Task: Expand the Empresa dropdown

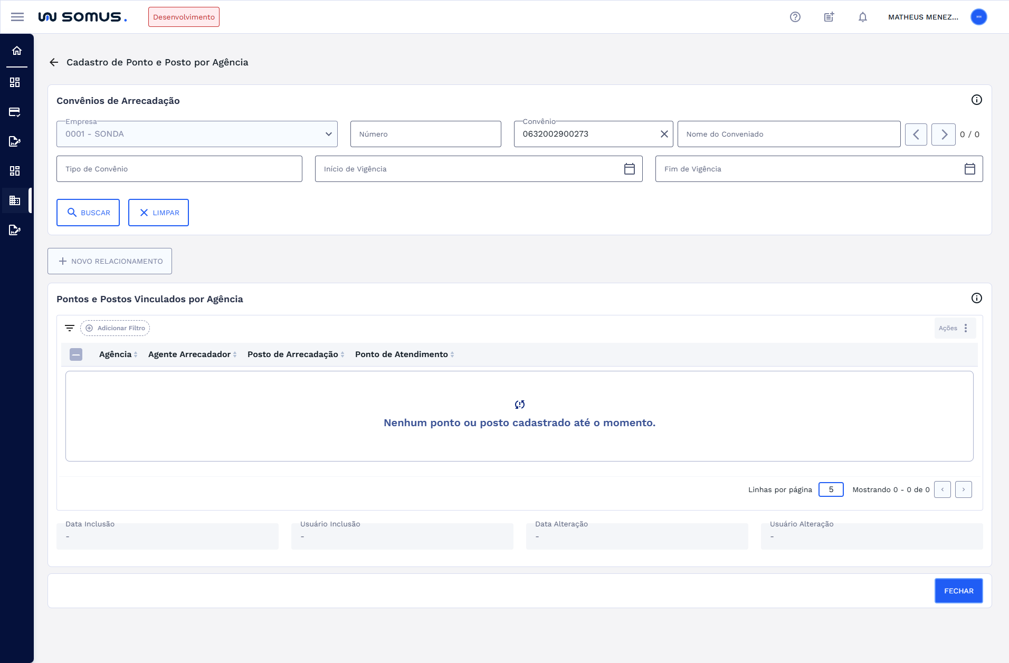Action: [328, 134]
